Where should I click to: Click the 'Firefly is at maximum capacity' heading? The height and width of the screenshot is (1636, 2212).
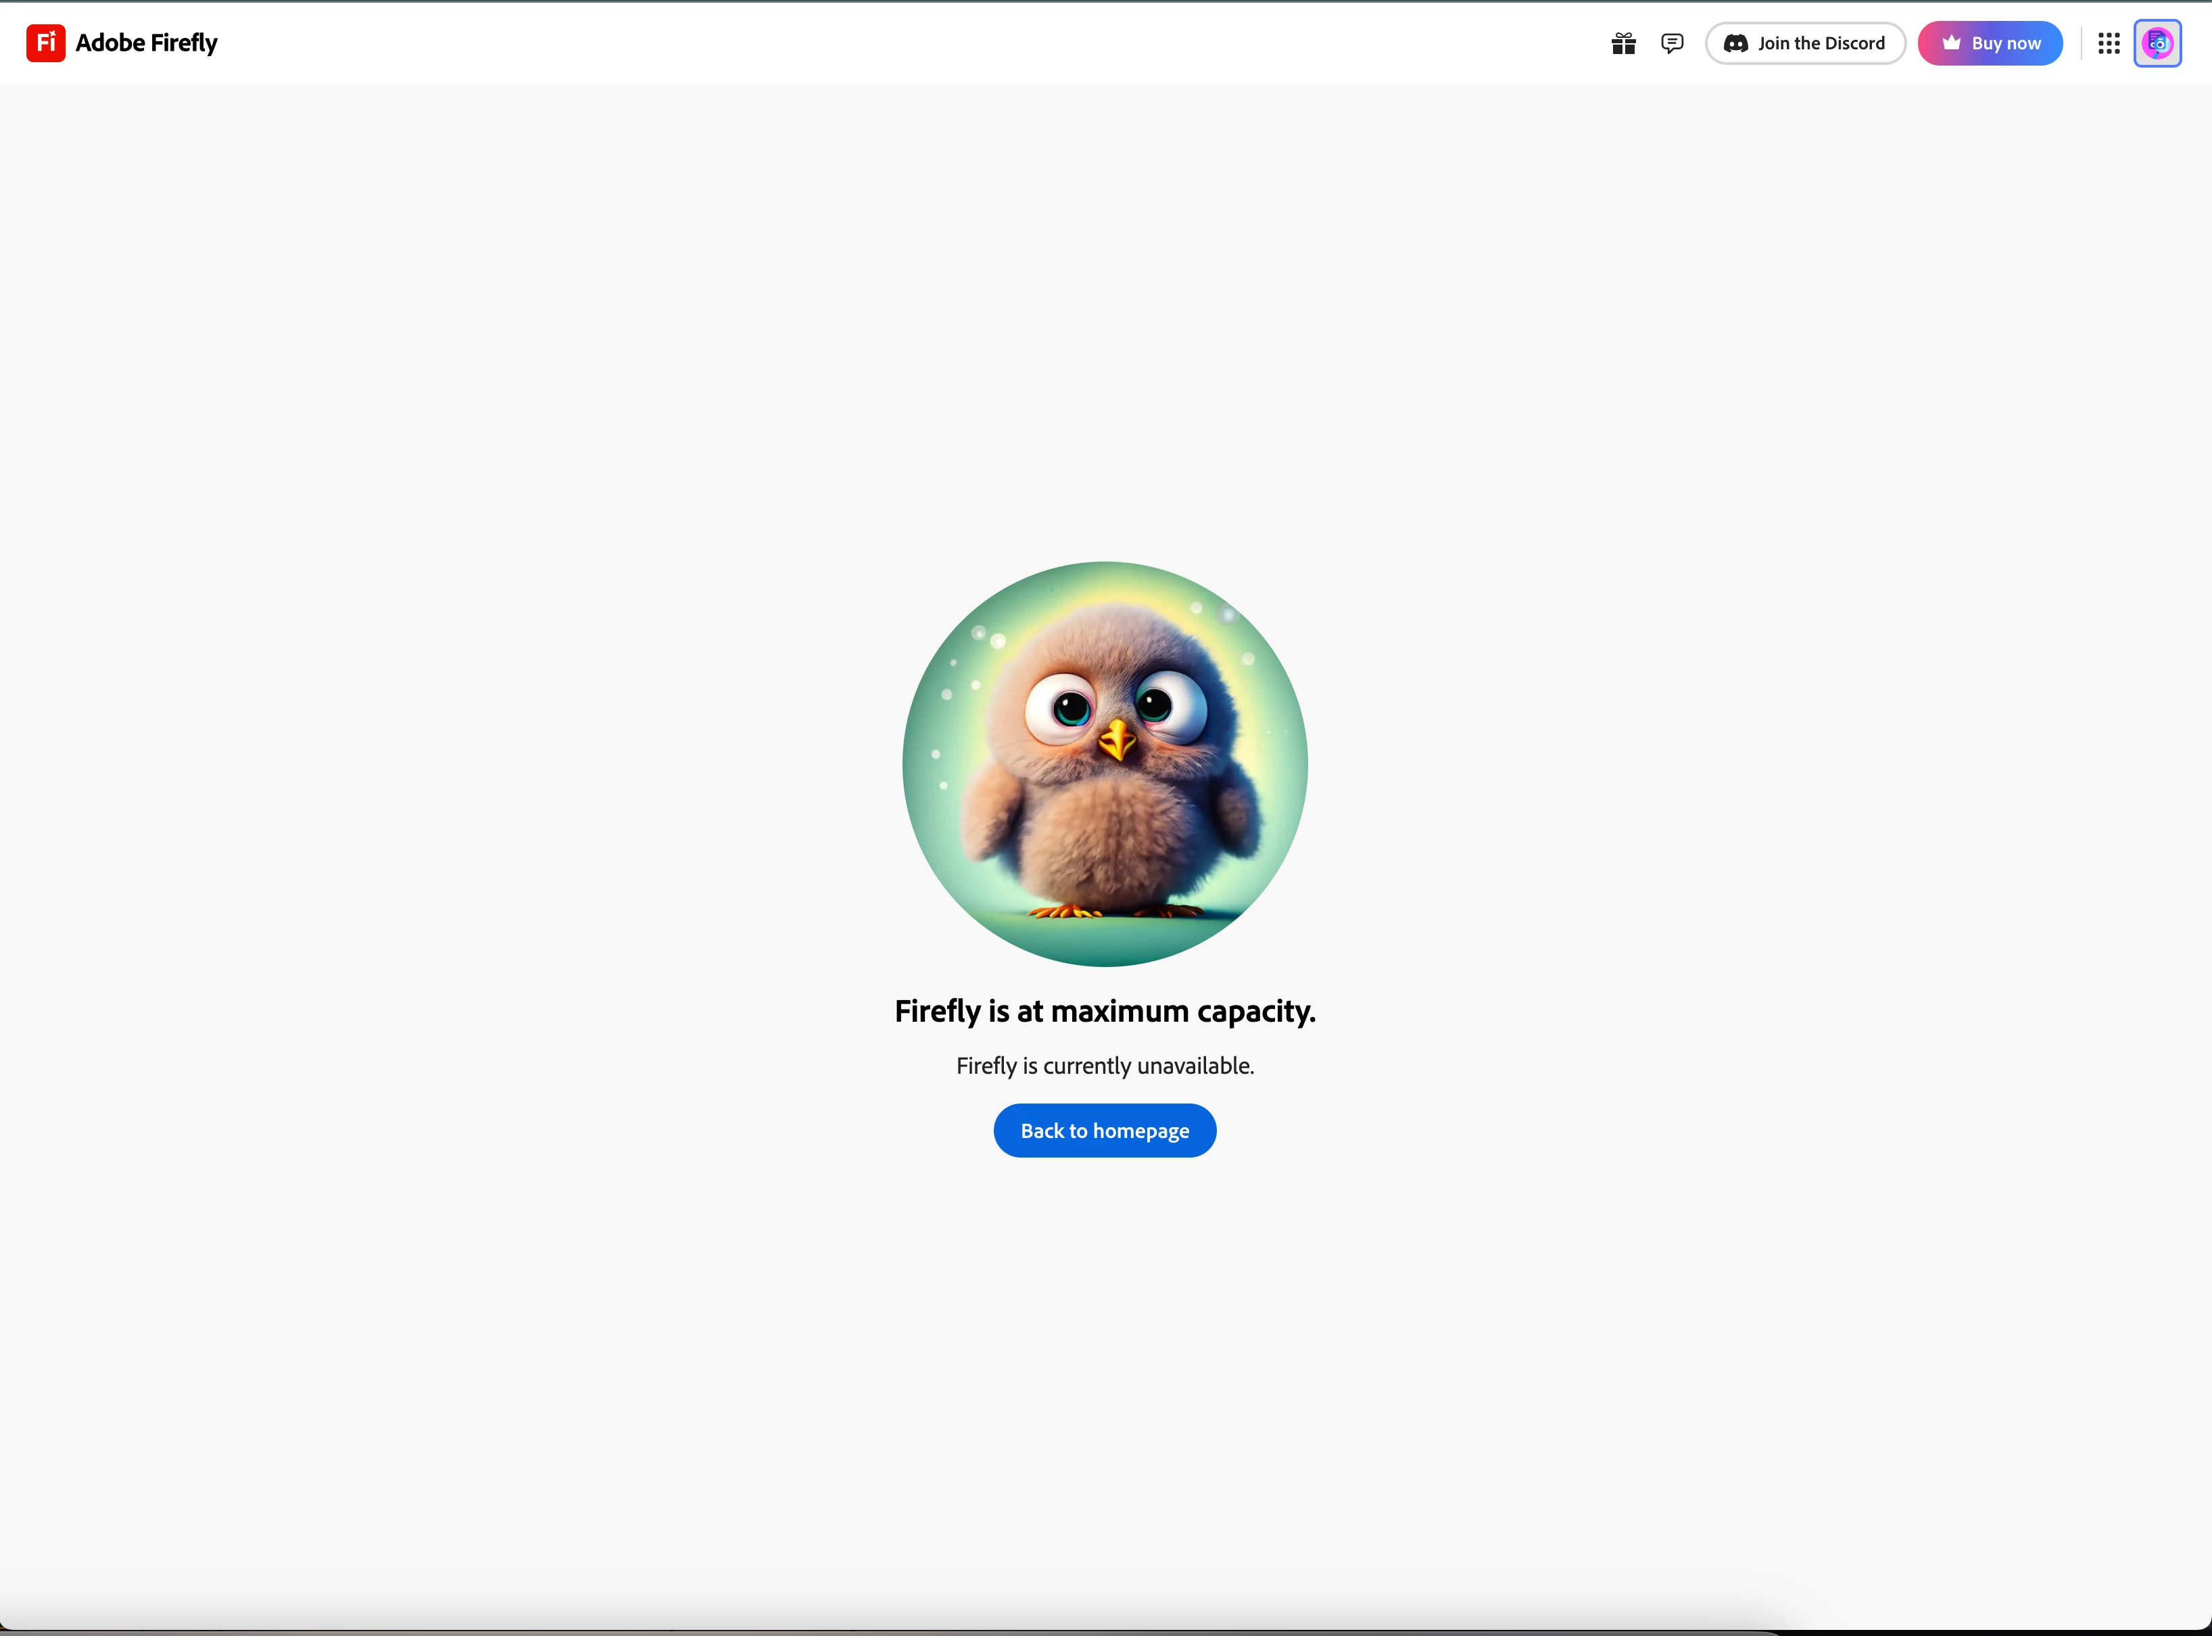[1105, 1011]
